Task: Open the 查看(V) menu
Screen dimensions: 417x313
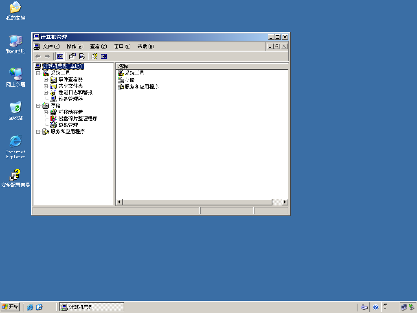Action: (99, 46)
